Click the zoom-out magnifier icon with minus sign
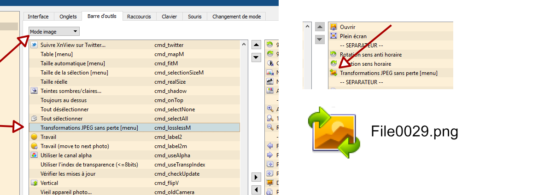 (x=270, y=127)
